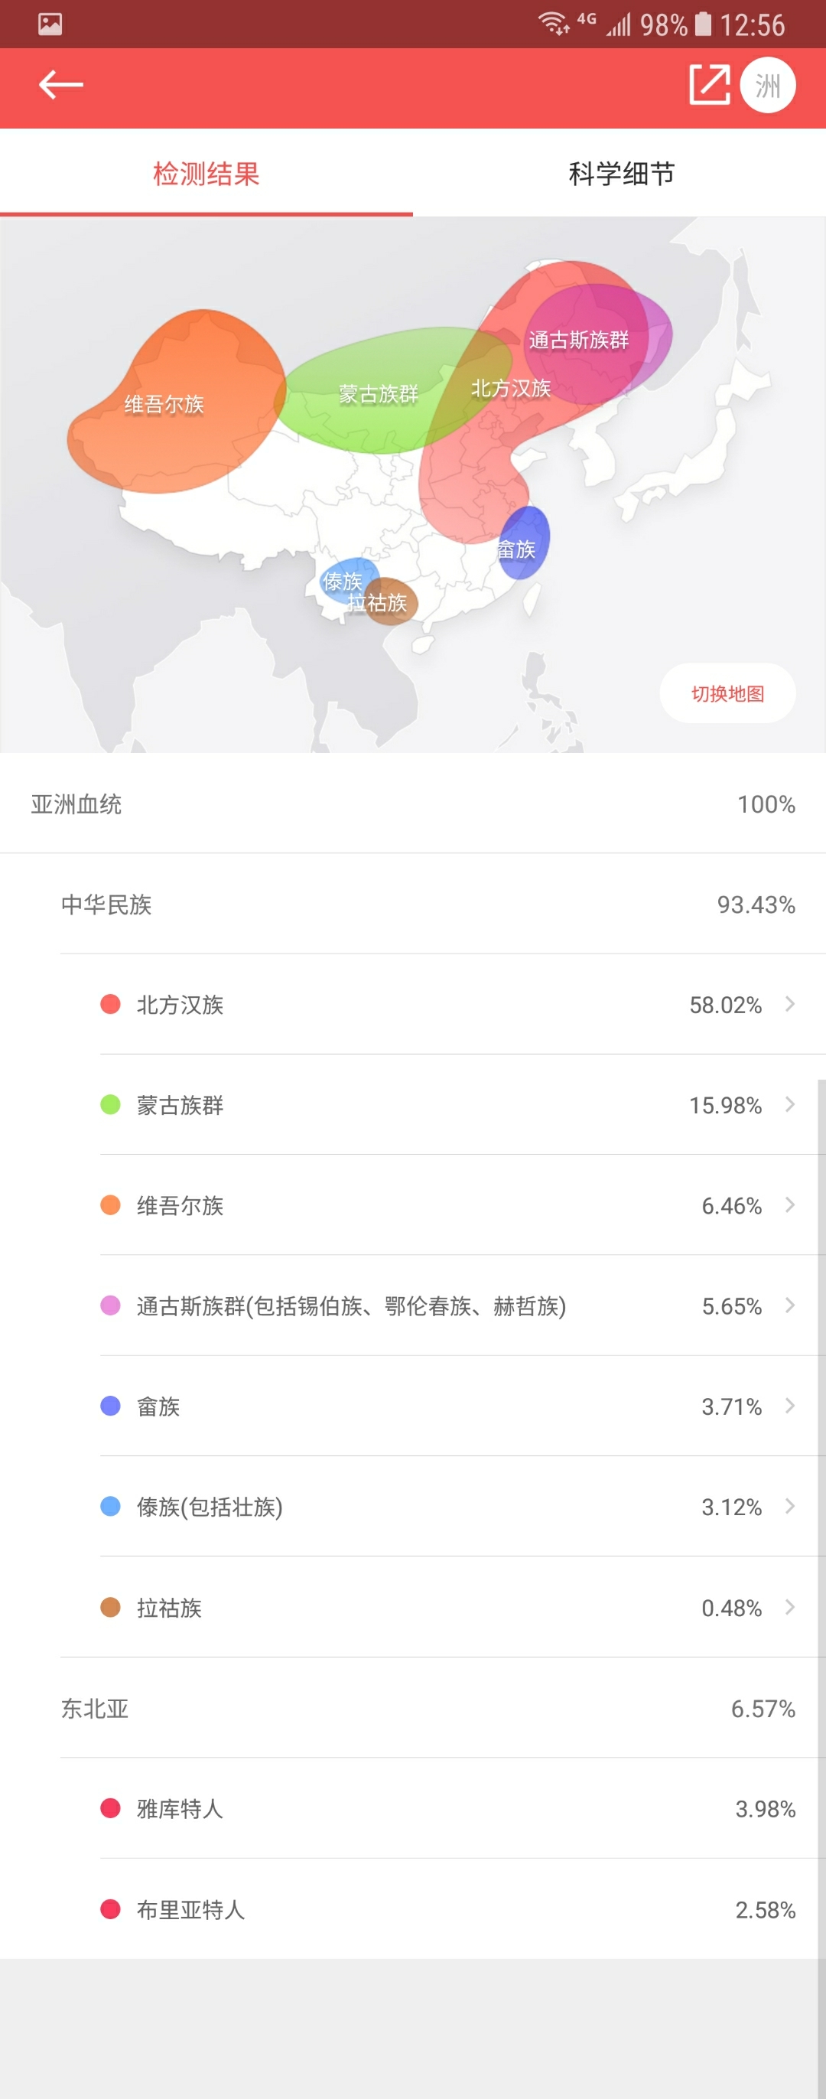Screen dimensions: 826x2099
Task: Expand the 蒙古族群 15.98% chevron
Action: click(x=789, y=1104)
